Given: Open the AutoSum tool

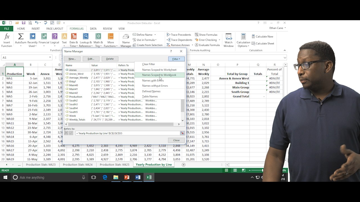Looking at the screenshot, I should 21,40.
